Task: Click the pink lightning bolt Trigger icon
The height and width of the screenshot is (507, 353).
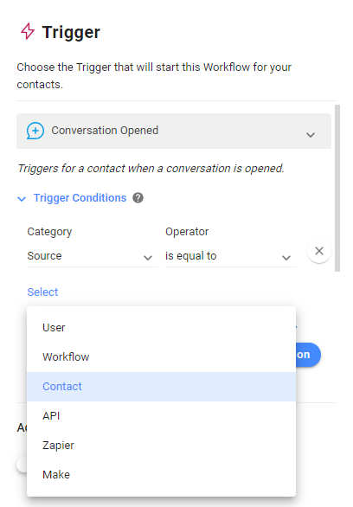Action: tap(28, 31)
